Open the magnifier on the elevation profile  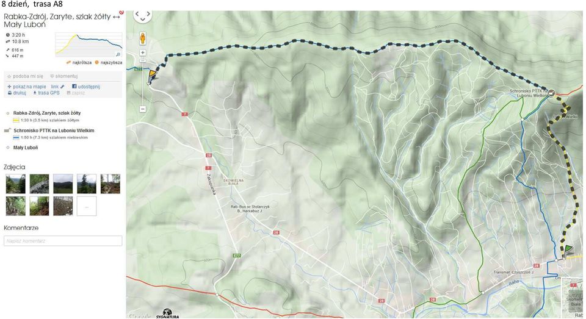tap(118, 54)
